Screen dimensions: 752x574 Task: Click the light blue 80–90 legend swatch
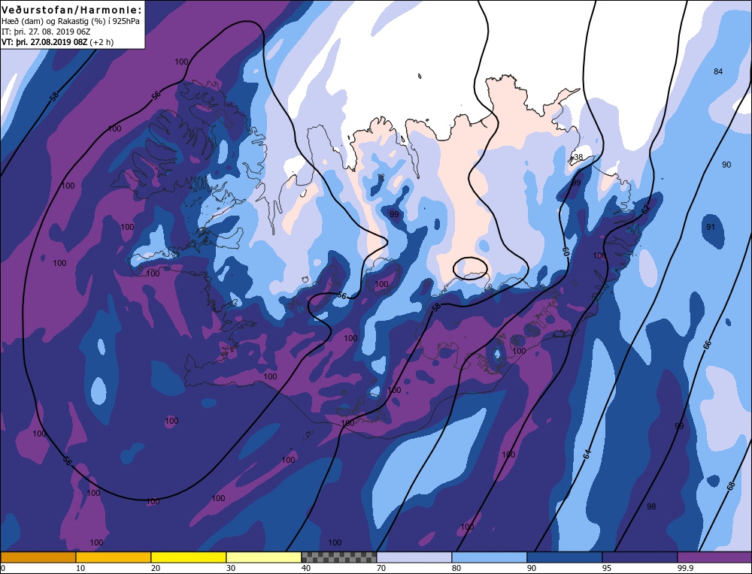(x=490, y=557)
